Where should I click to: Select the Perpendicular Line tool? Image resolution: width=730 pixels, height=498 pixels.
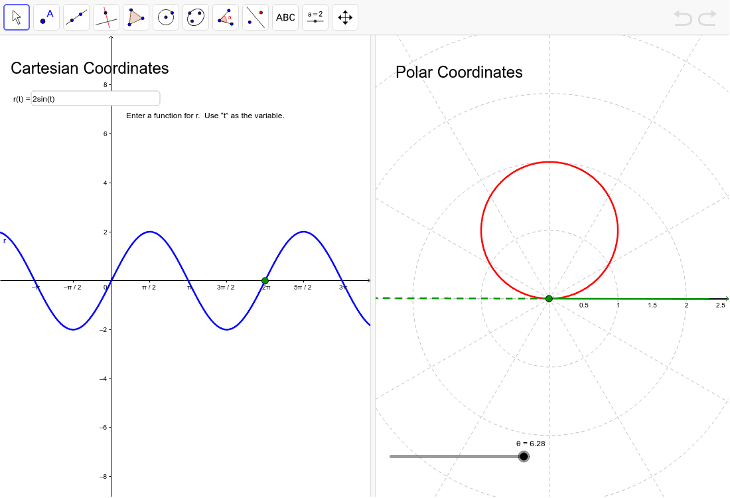click(x=106, y=17)
